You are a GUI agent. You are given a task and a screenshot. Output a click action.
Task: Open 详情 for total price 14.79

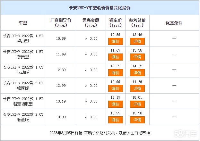tap(137, 88)
